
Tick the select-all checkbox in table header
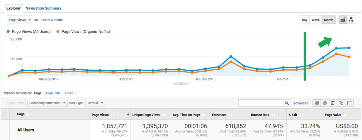pos(5,114)
